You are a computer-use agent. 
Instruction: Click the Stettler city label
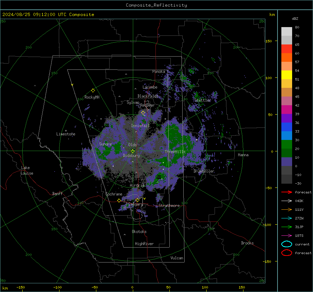click(x=203, y=100)
